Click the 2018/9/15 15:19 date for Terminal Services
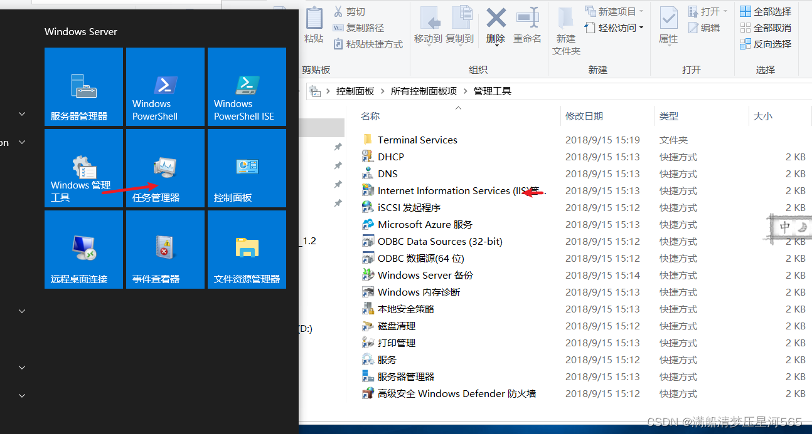 pos(602,140)
